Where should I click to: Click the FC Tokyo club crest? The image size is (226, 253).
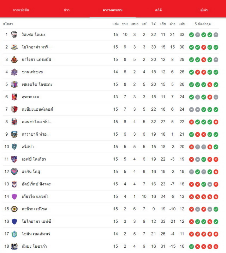pyautogui.click(x=14, y=159)
